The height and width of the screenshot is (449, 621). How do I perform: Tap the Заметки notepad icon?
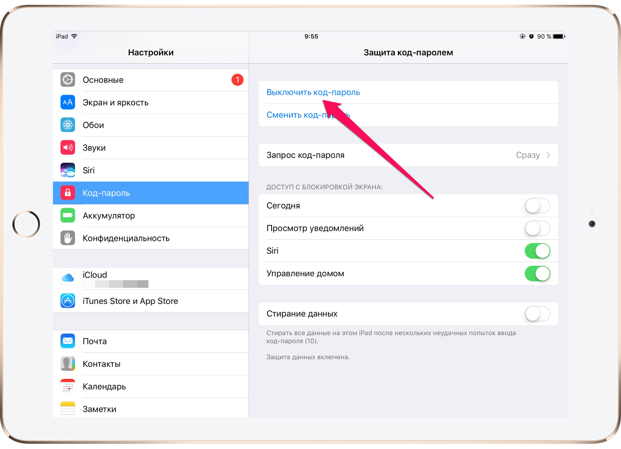[68, 409]
